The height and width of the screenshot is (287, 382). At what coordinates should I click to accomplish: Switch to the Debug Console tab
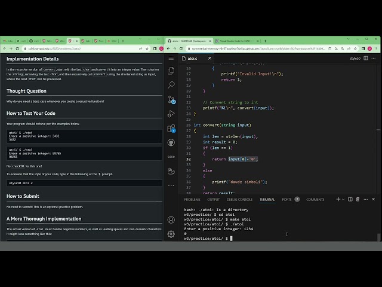[x=239, y=199]
